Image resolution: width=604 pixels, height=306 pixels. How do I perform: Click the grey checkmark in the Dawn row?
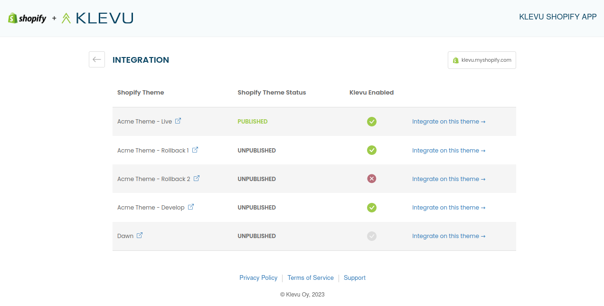(x=372, y=236)
